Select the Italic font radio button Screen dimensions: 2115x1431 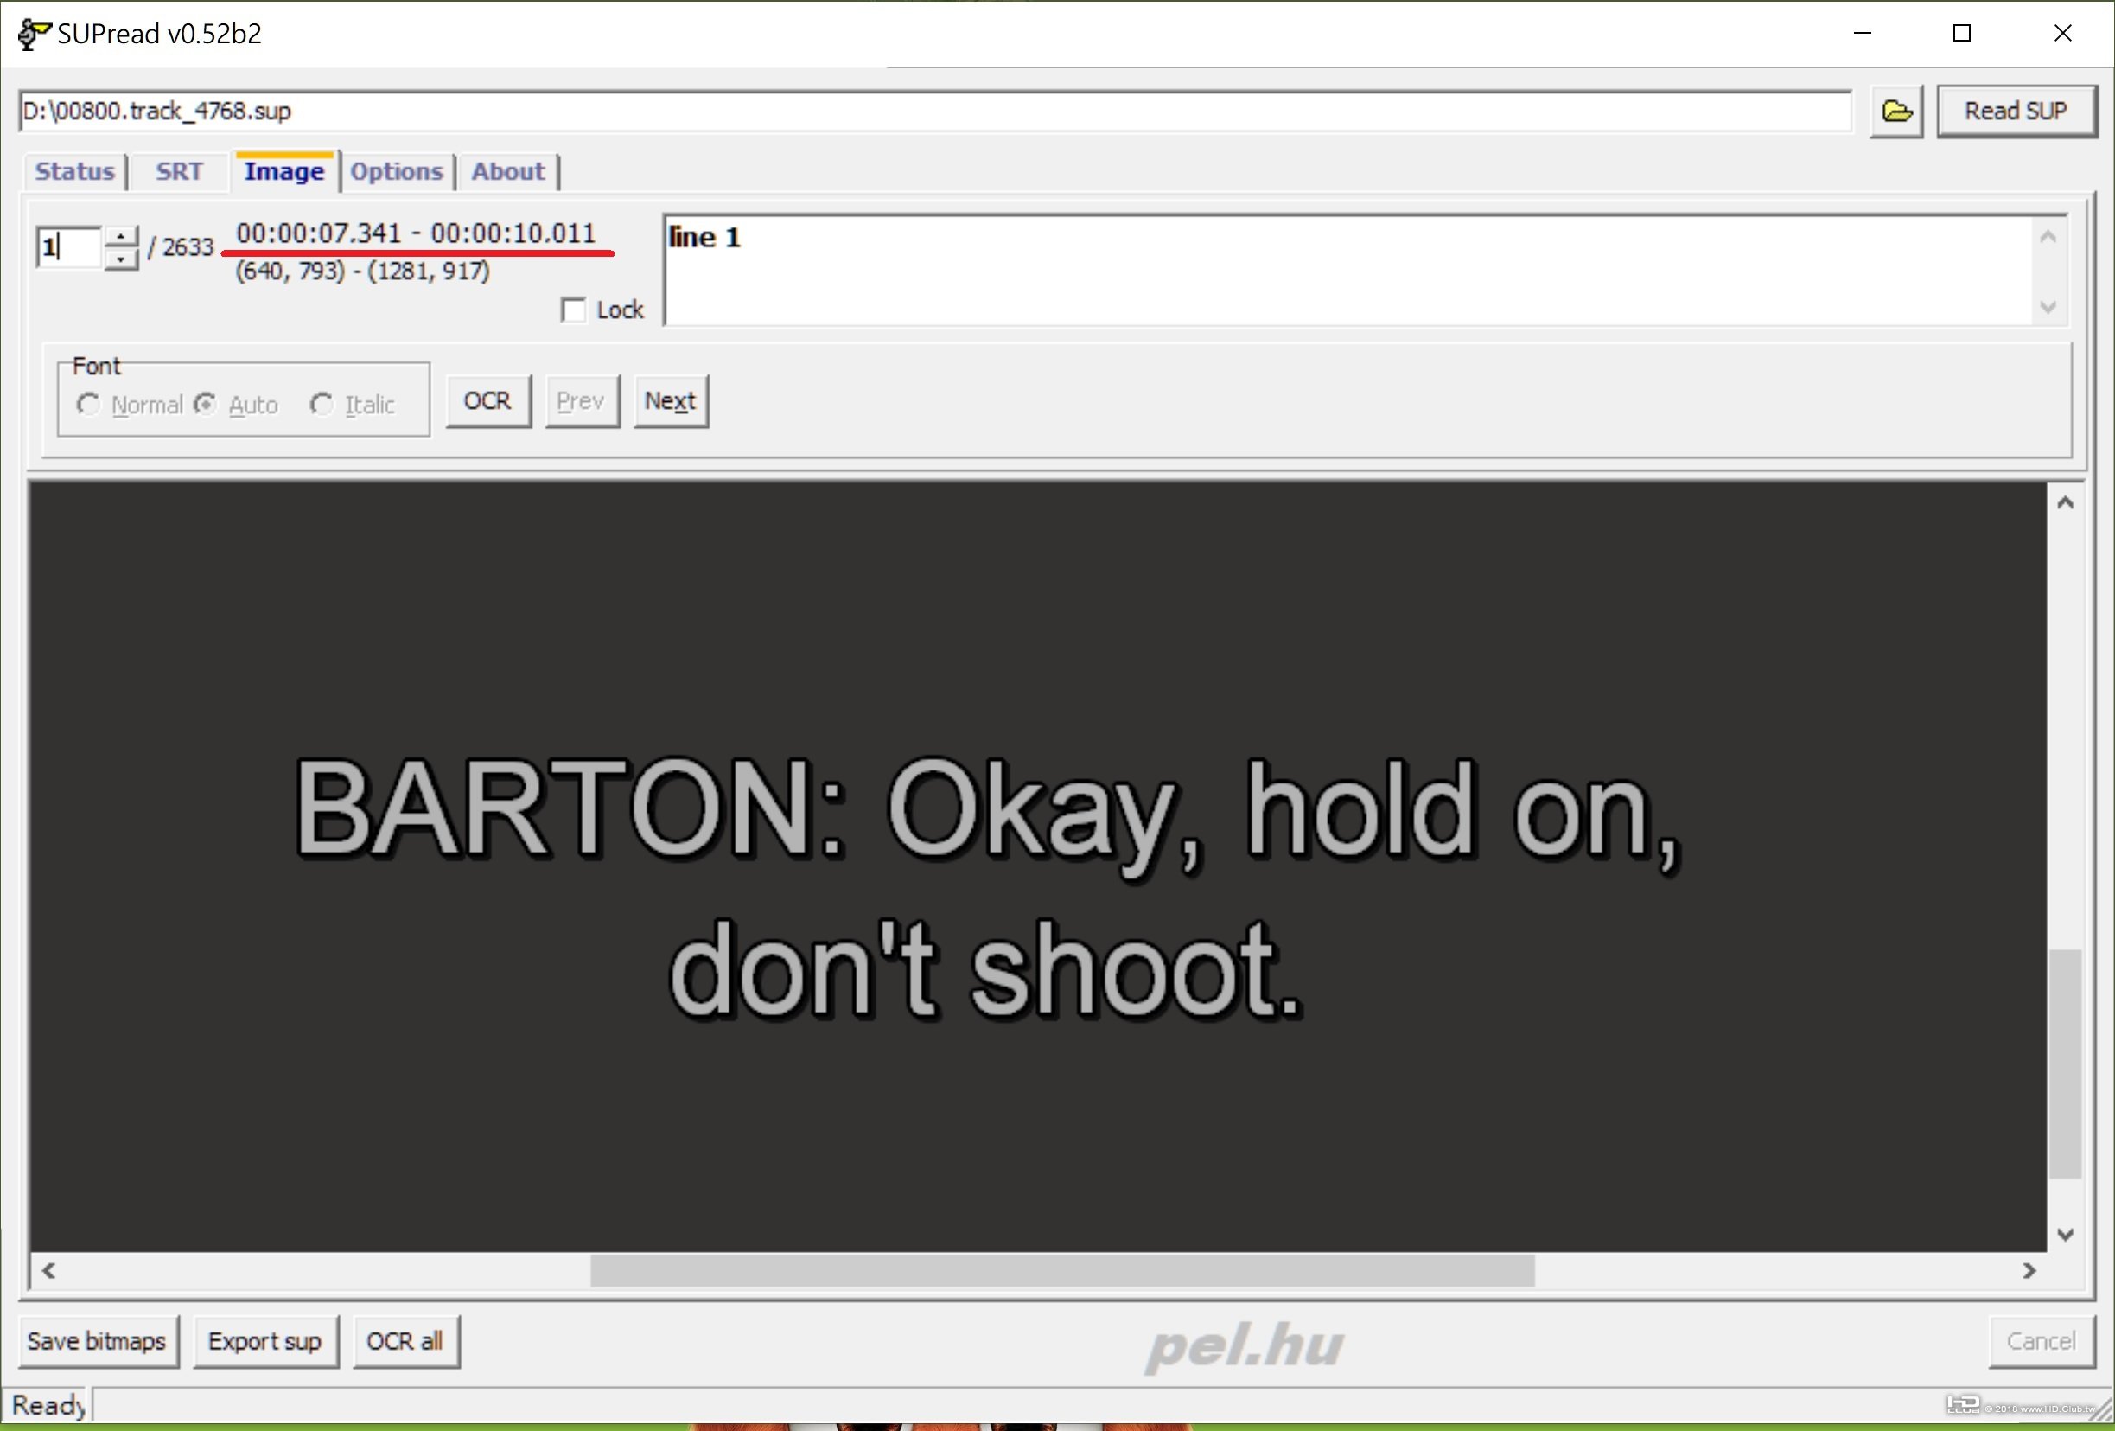322,404
